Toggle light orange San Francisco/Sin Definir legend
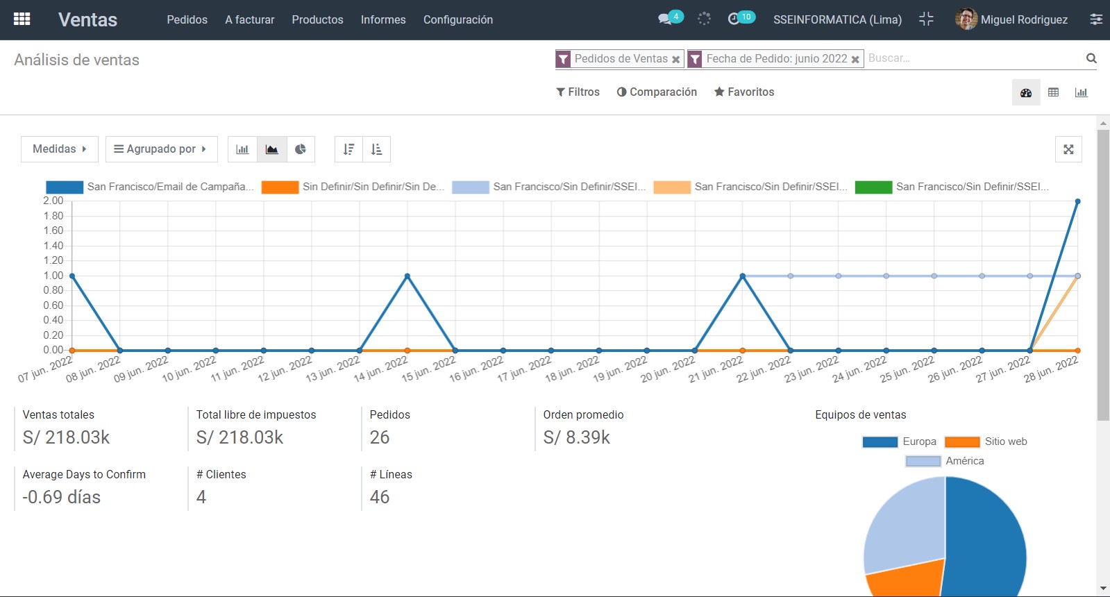The image size is (1110, 597). click(x=750, y=187)
